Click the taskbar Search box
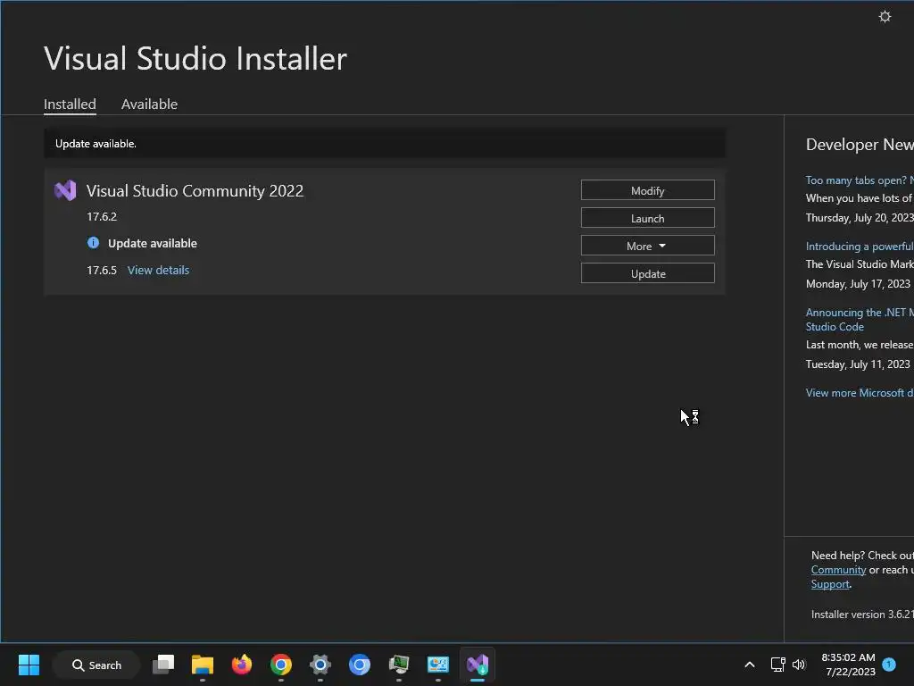Viewport: 914px width, 686px height. (96, 665)
